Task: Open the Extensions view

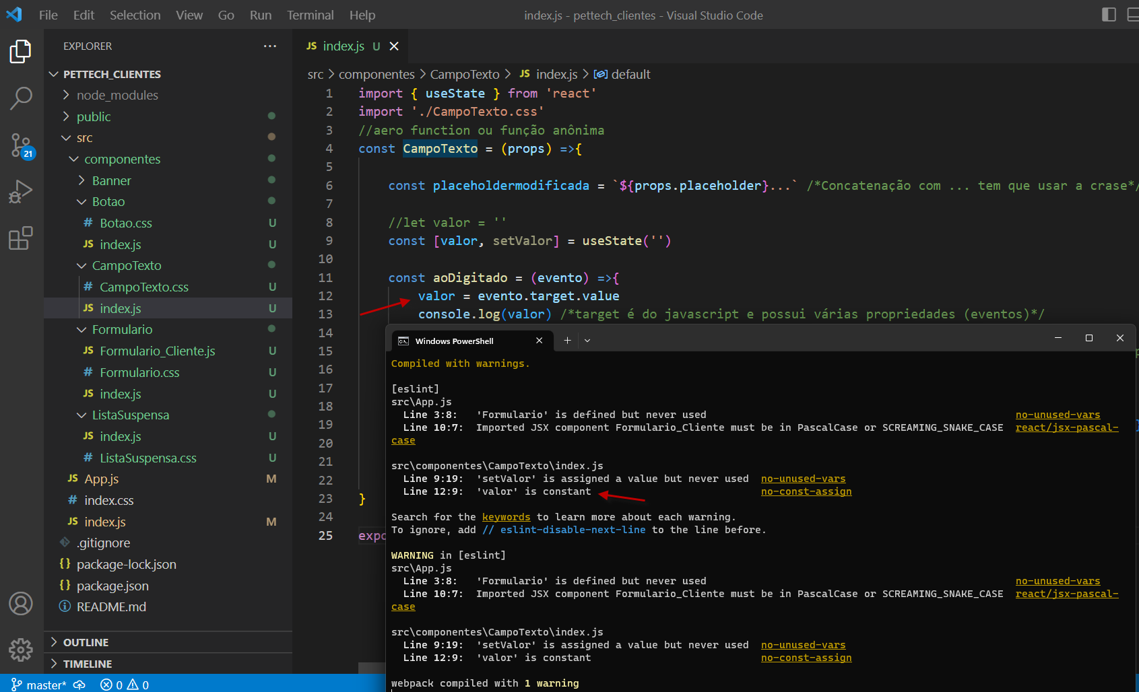Action: 20,238
